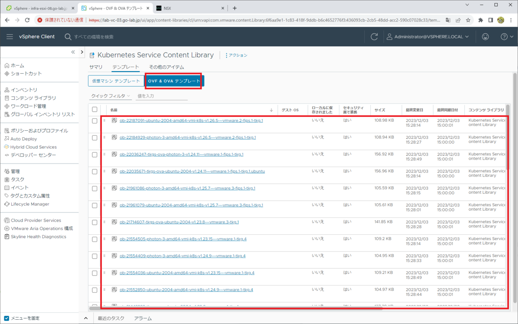Open クイック フィルタ dropdown
The image size is (518, 324).
[x=111, y=96]
